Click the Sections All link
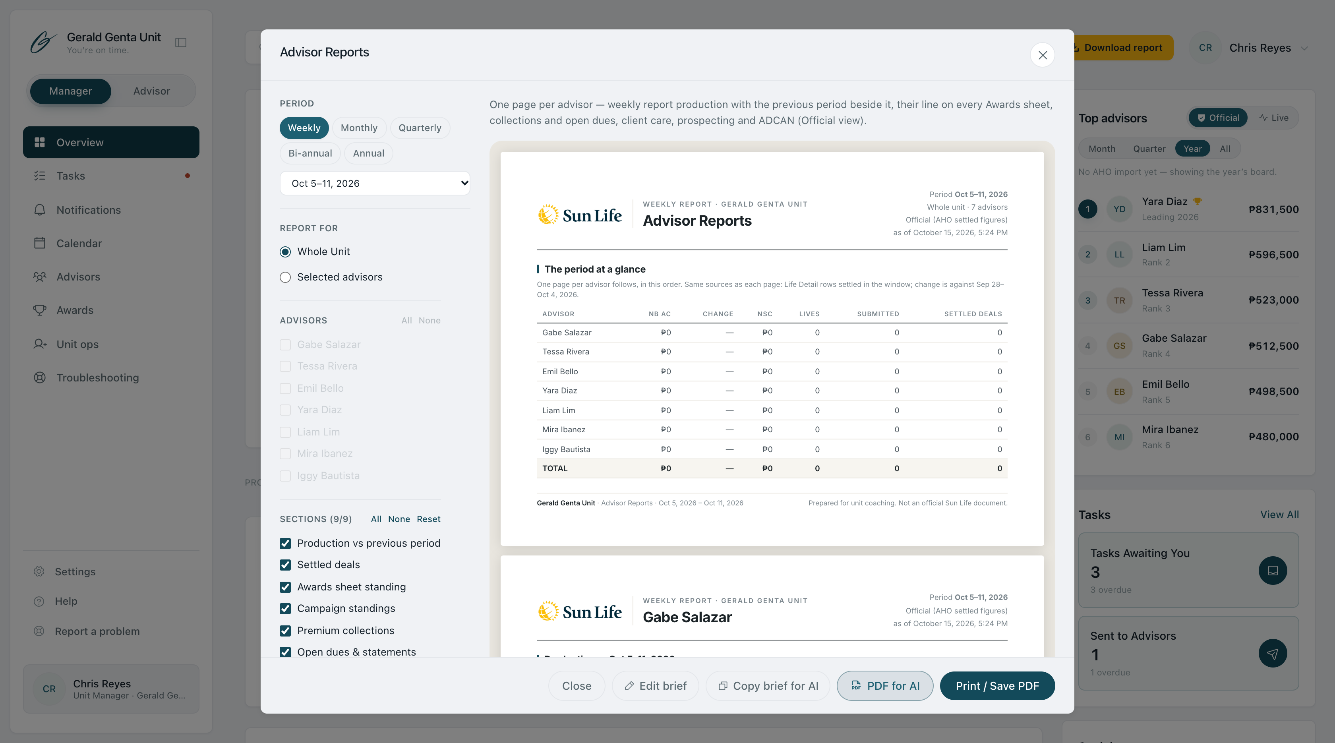 [376, 519]
